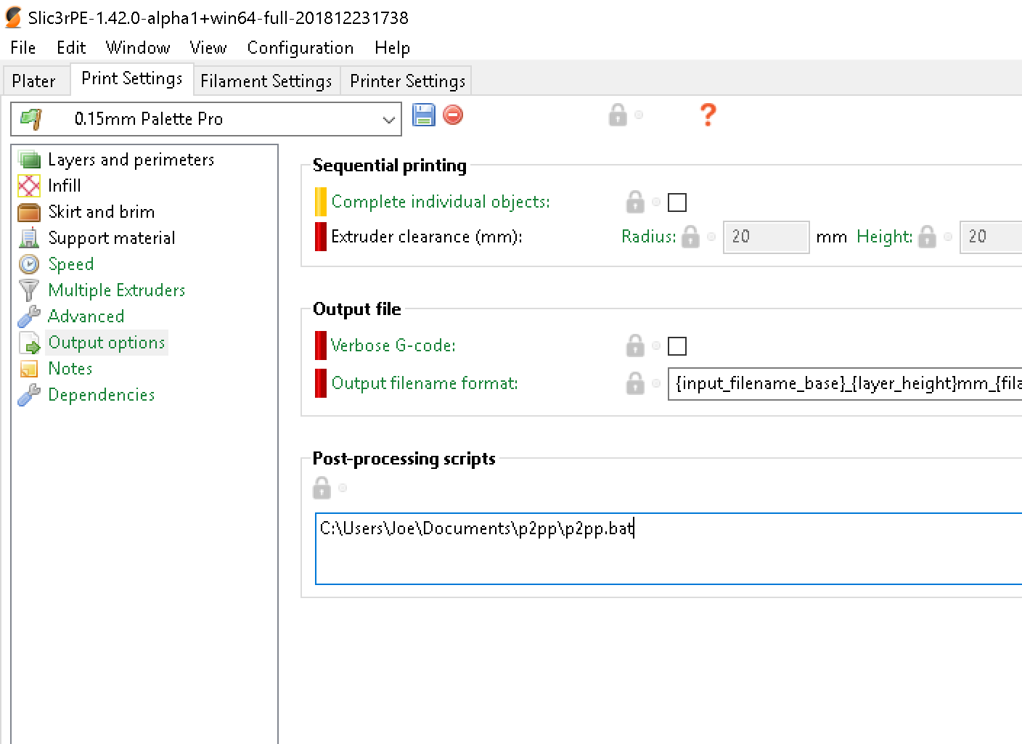Click yellow marker beside Complete individual objects
The image size is (1022, 744).
(x=321, y=202)
